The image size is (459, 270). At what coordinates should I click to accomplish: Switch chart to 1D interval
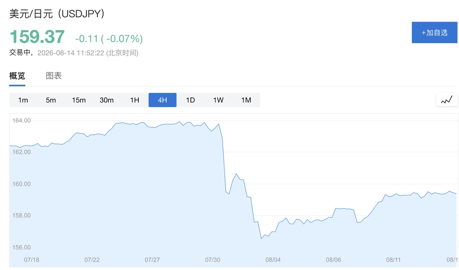point(190,100)
